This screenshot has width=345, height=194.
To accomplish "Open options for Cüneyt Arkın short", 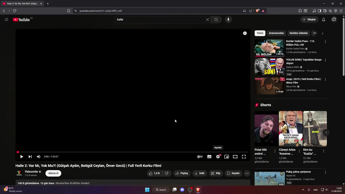I will point(299,151).
